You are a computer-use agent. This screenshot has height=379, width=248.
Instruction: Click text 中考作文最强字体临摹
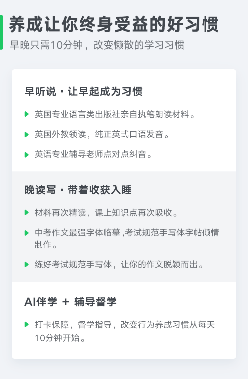78,232
